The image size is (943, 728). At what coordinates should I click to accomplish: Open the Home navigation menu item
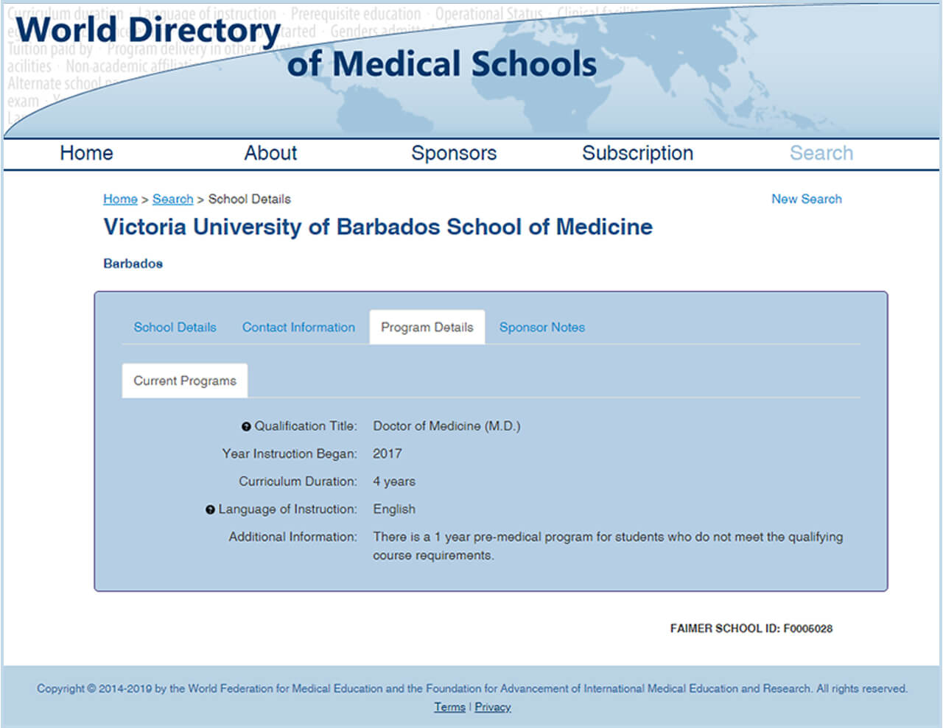[86, 153]
